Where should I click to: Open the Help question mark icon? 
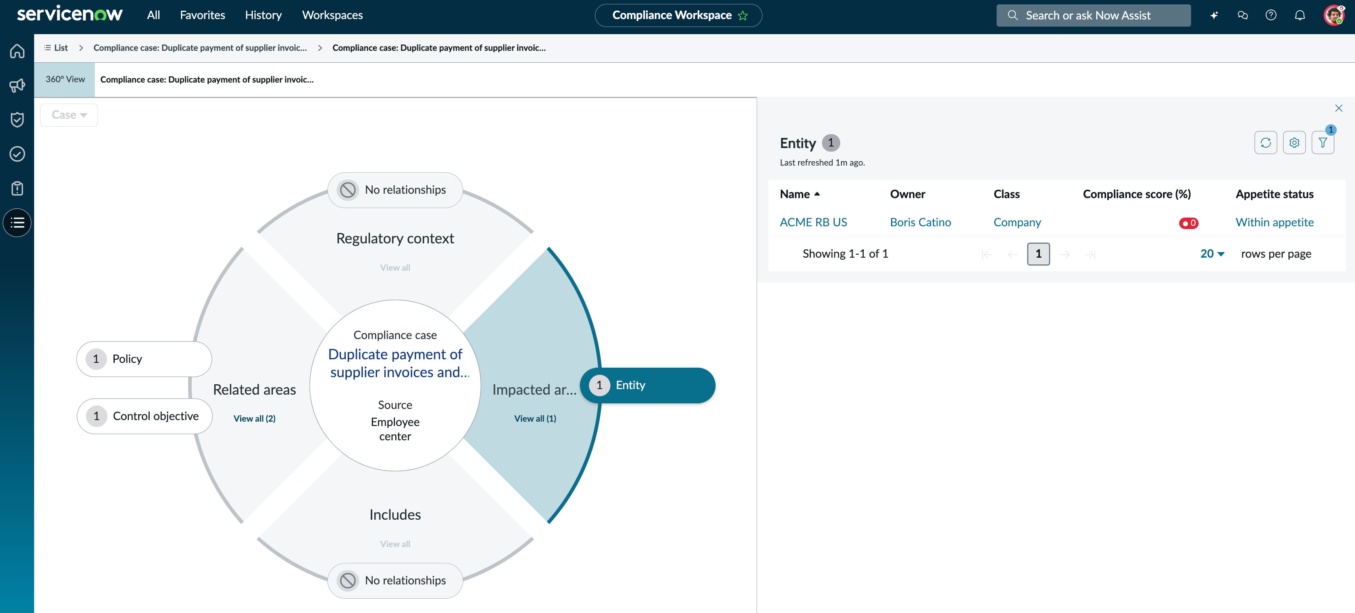coord(1271,15)
